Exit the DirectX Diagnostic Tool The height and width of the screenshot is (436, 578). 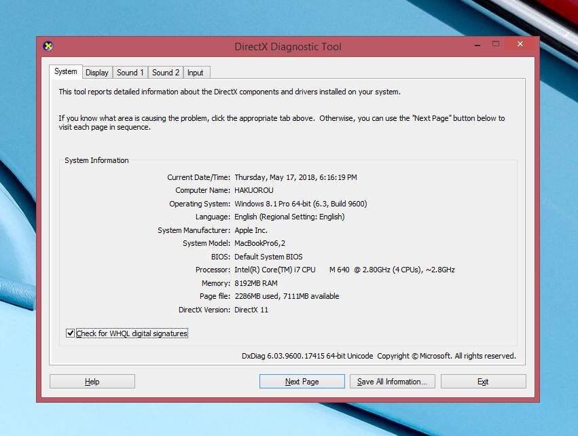point(483,382)
